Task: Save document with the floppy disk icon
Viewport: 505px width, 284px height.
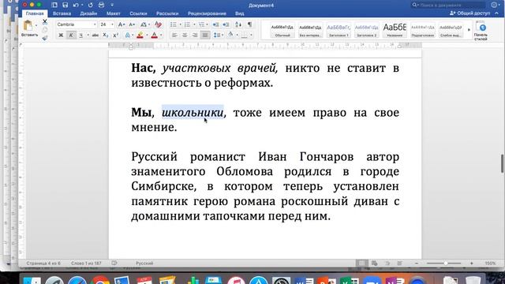Action: coord(65,5)
